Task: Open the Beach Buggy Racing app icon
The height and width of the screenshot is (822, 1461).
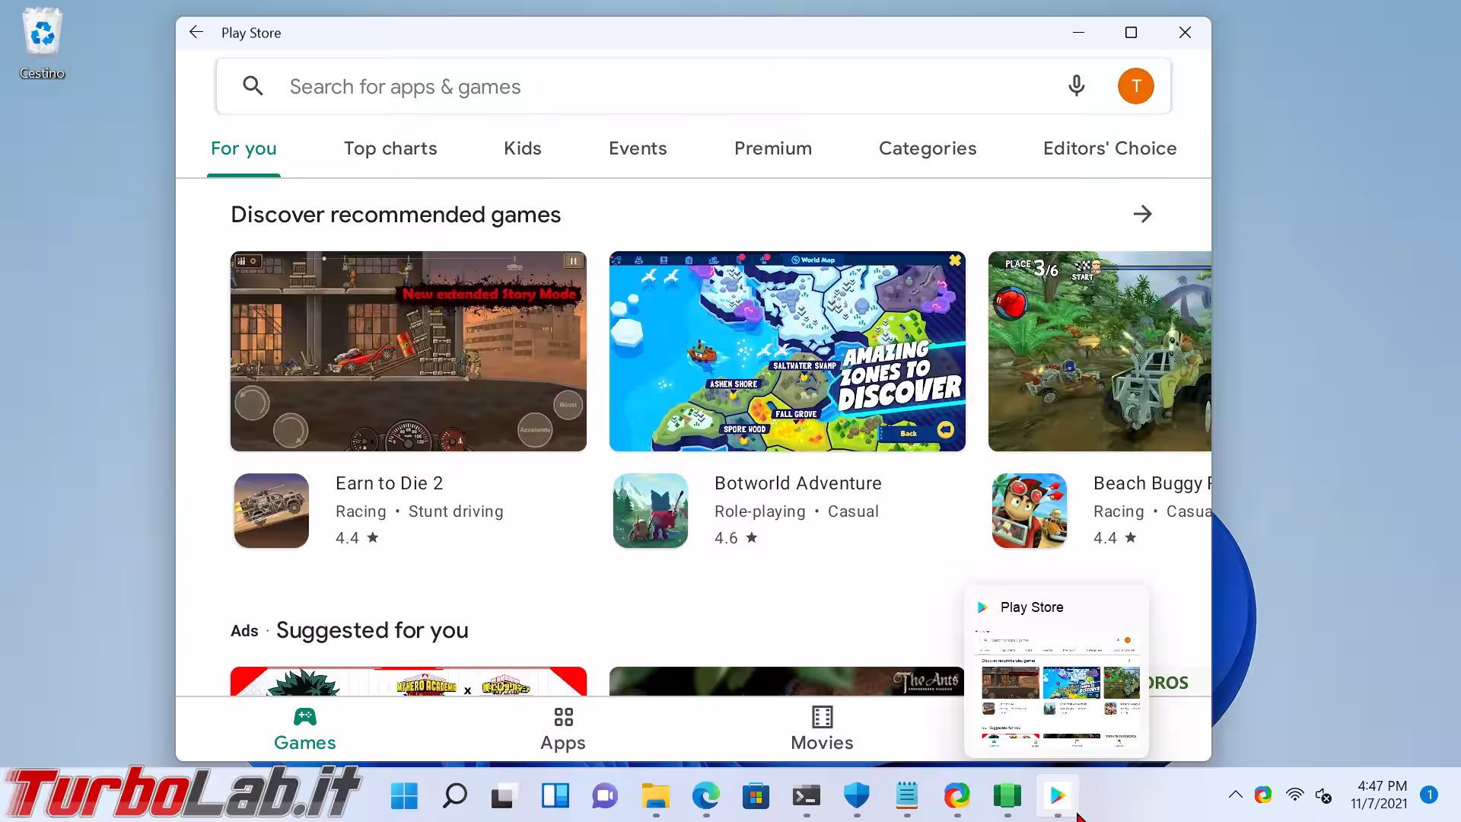Action: [x=1030, y=511]
